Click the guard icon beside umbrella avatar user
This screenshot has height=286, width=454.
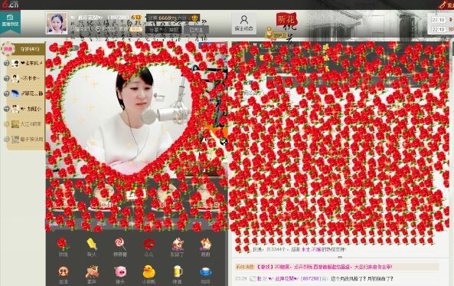pyautogui.click(x=6, y=94)
